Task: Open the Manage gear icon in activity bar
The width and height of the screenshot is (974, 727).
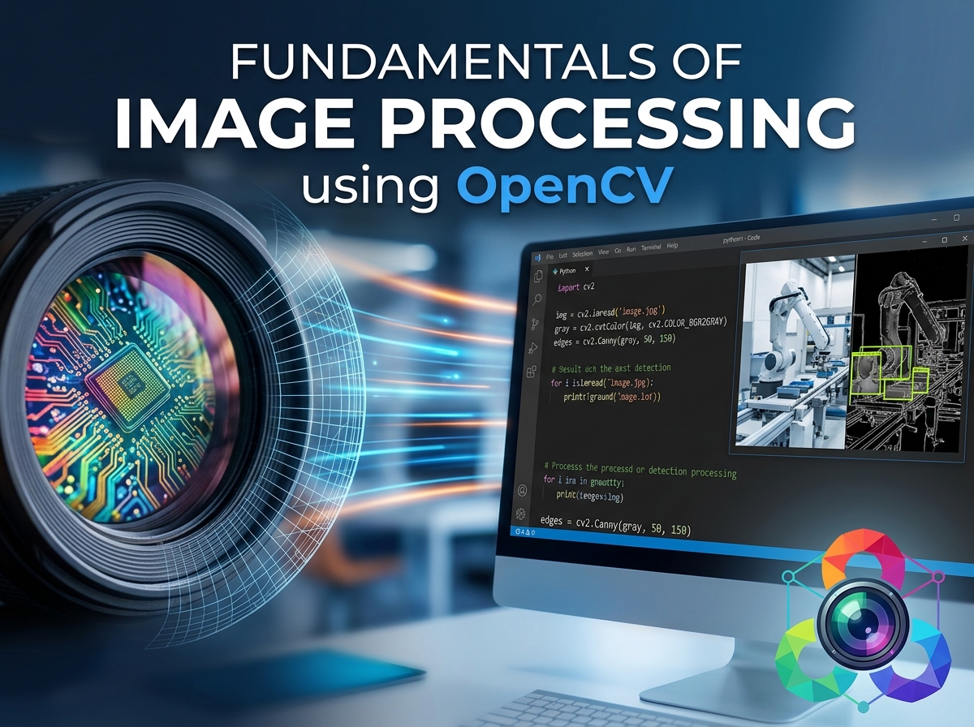Action: [x=520, y=514]
